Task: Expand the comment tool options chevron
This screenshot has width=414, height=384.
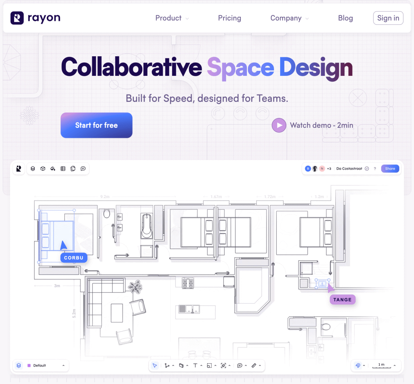Action: (x=246, y=366)
